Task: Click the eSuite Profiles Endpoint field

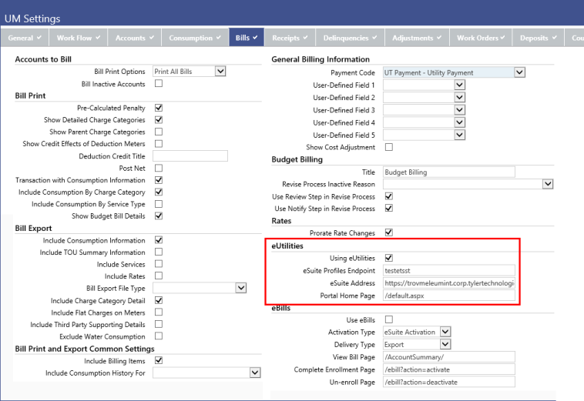Action: (x=448, y=270)
